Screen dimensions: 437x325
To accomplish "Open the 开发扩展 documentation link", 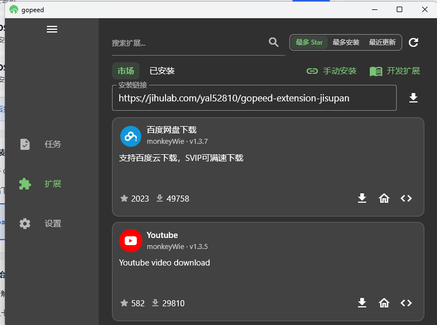I will pos(395,71).
